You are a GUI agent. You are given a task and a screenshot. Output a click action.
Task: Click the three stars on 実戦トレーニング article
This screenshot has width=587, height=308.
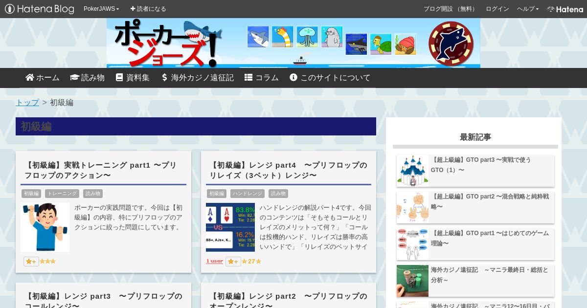click(47, 262)
